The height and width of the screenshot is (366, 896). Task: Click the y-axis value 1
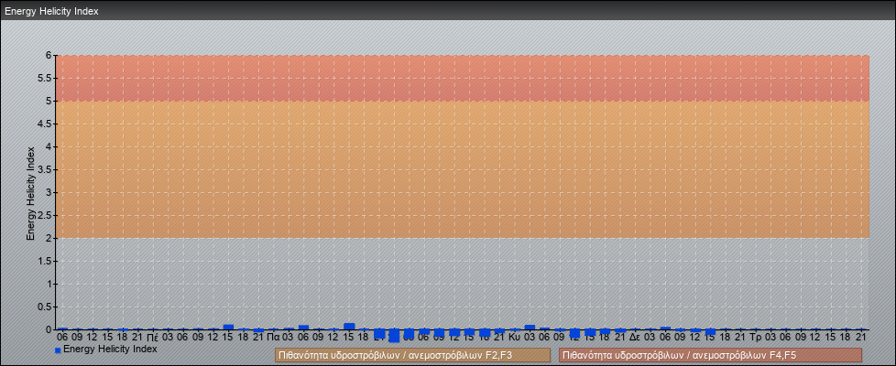(49, 284)
